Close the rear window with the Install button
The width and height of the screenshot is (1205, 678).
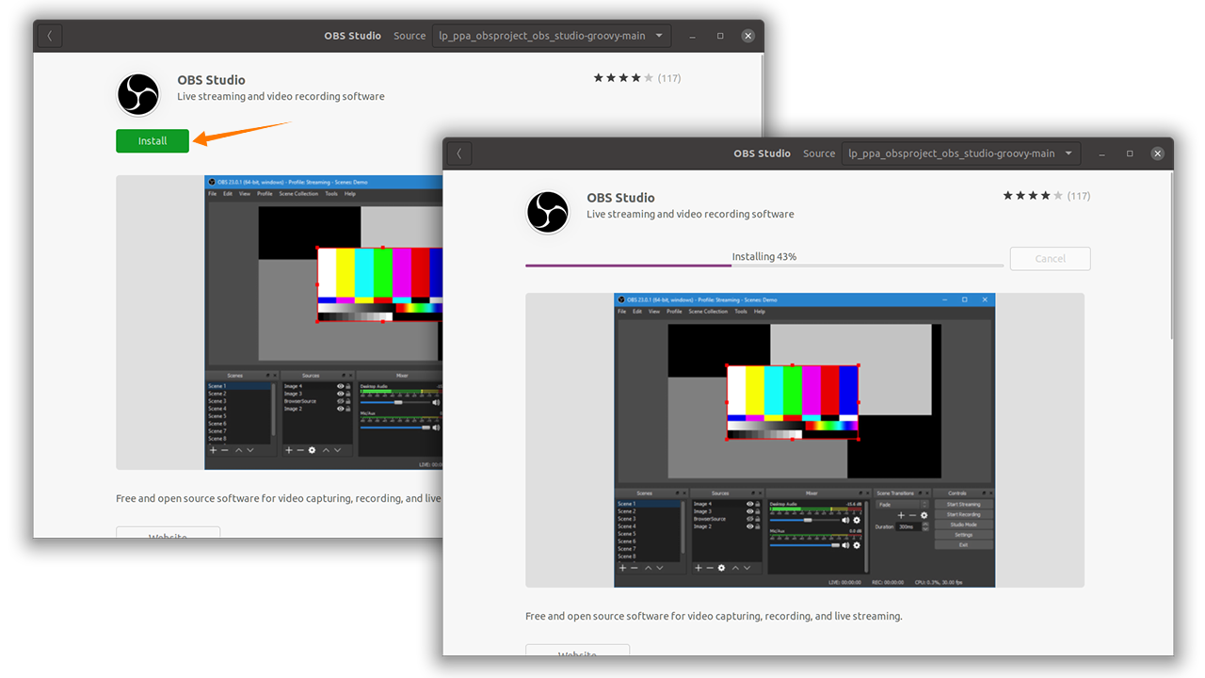(x=748, y=36)
